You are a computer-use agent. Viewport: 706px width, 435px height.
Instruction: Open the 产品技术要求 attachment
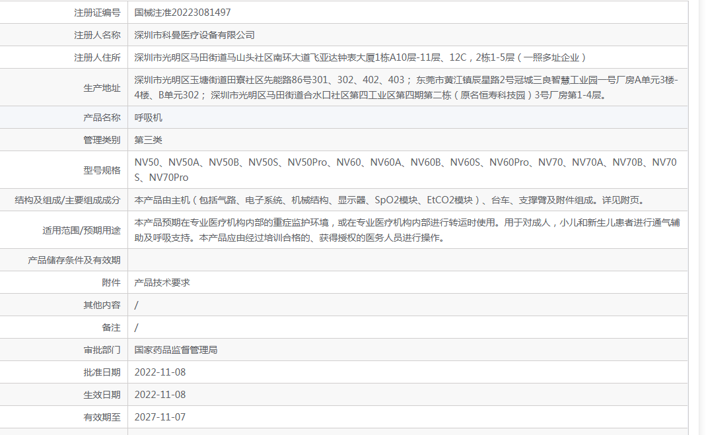[162, 283]
